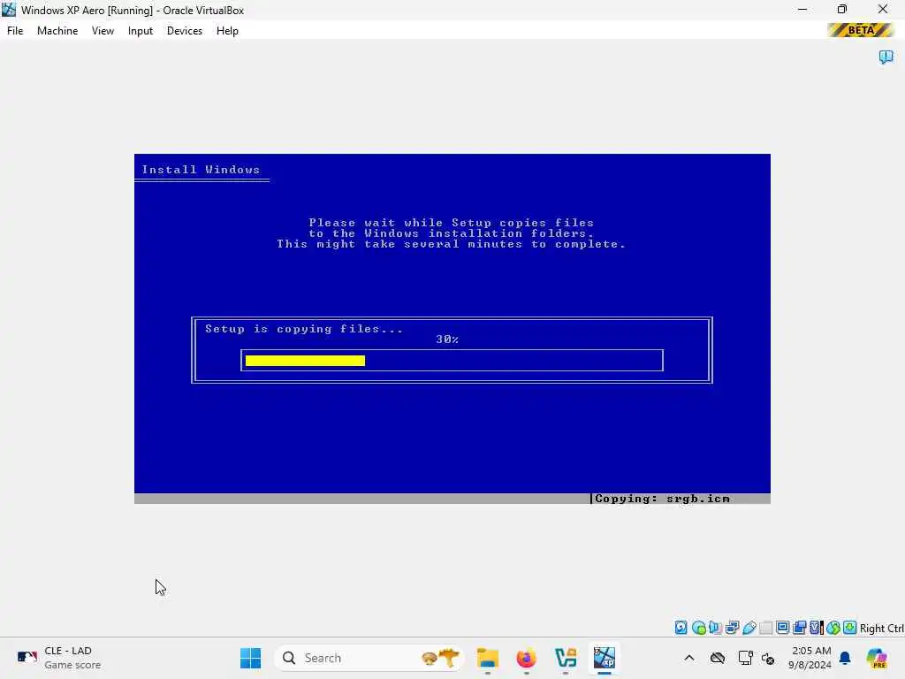905x679 pixels.
Task: Click the network adapters indicator icon
Action: 732,628
